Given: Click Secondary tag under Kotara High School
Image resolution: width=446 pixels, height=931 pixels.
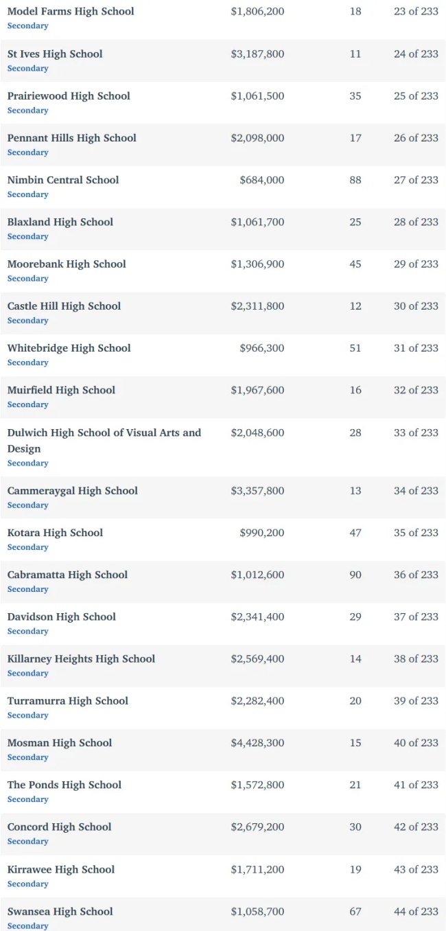Looking at the screenshot, I should [x=28, y=547].
